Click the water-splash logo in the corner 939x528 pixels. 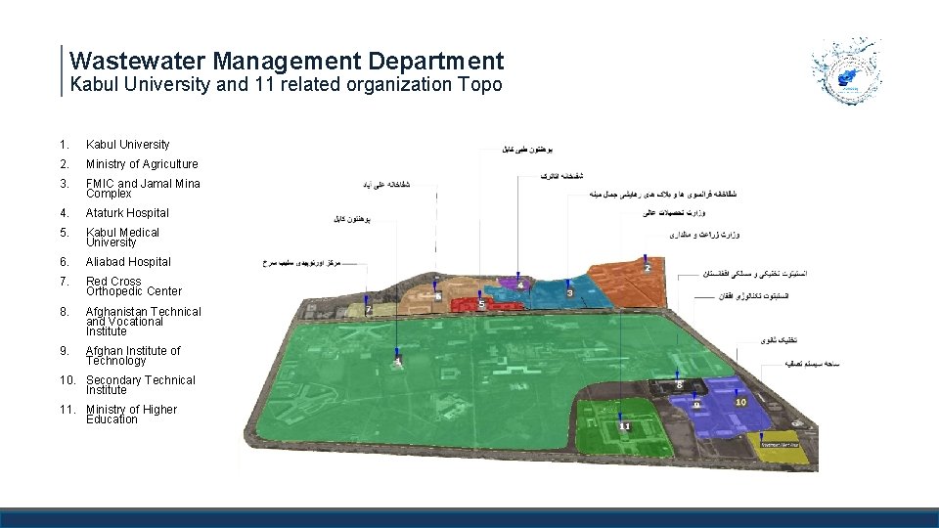(x=846, y=70)
